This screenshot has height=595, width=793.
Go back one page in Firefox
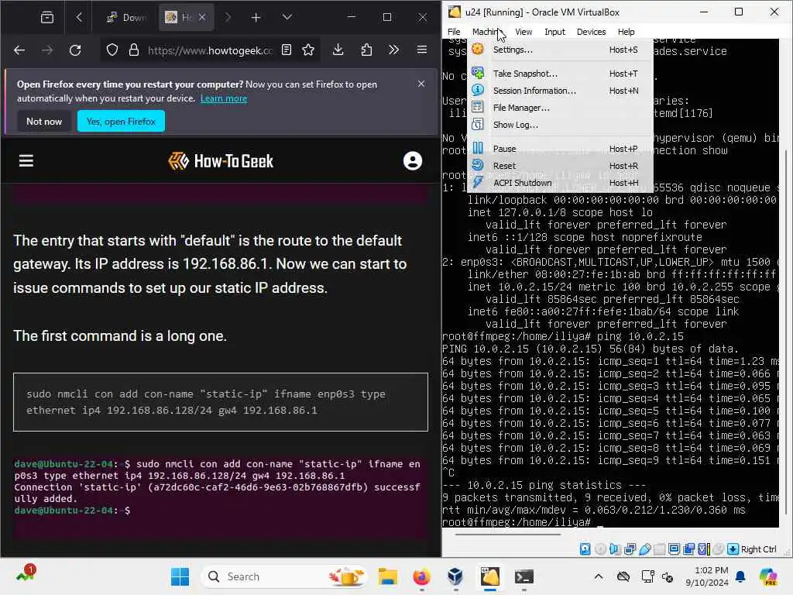(x=19, y=50)
